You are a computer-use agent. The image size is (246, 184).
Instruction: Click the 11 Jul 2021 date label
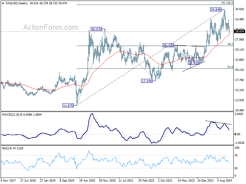pos(126,181)
